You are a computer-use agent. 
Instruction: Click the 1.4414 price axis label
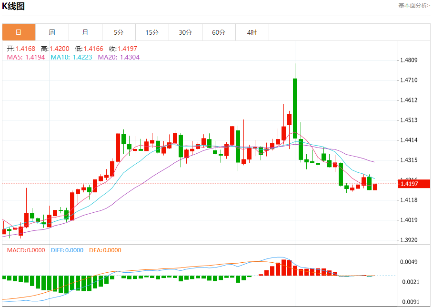click(x=409, y=140)
